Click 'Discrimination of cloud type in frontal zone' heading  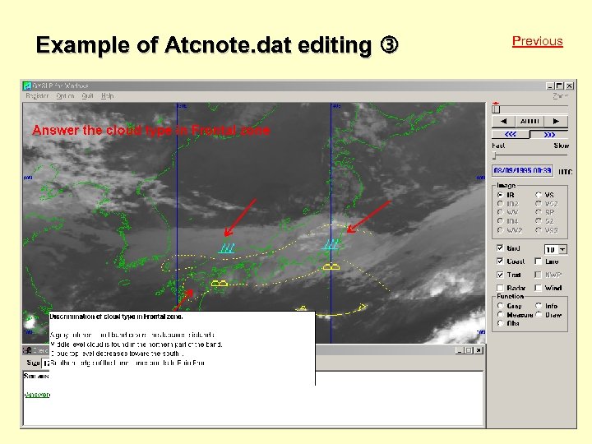(116, 317)
